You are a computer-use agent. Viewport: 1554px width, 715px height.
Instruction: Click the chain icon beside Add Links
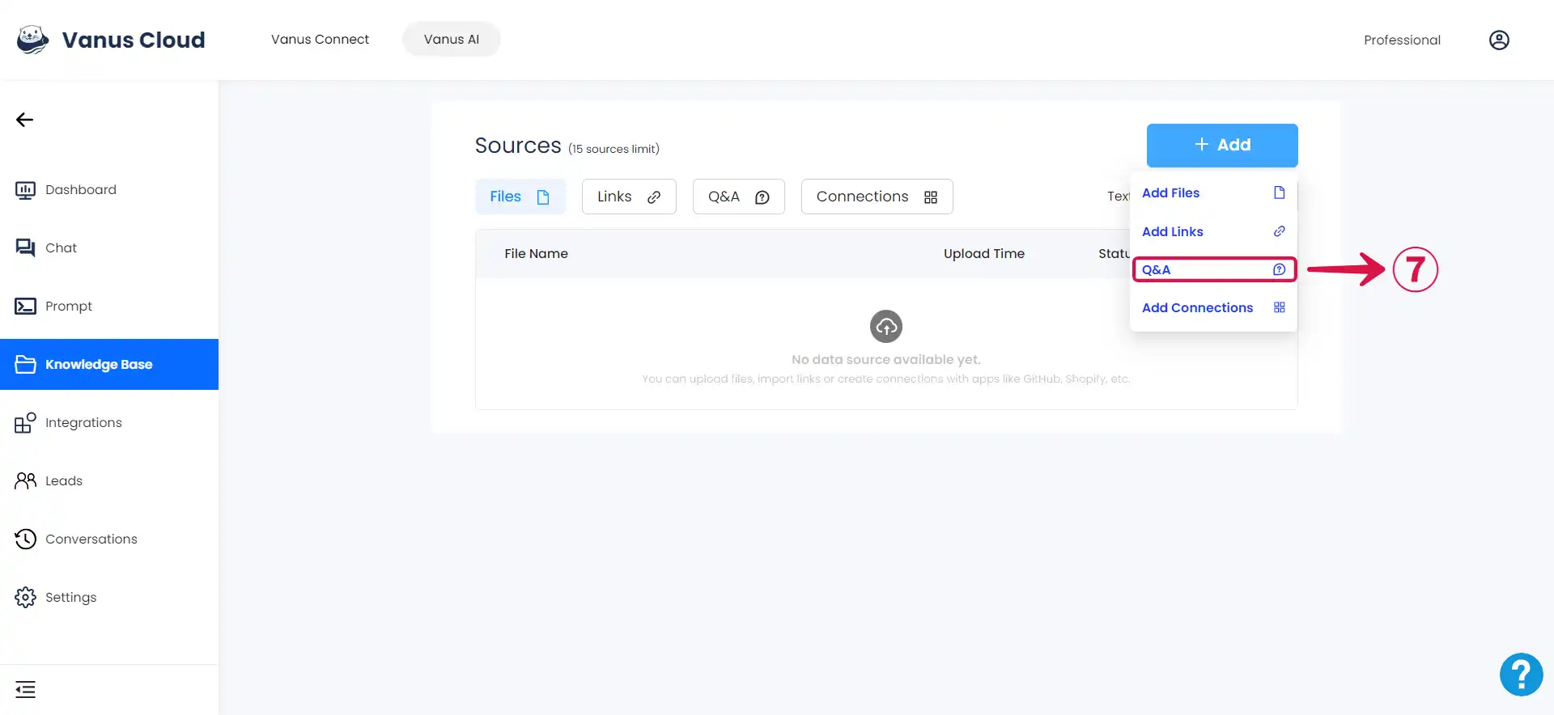1280,231
